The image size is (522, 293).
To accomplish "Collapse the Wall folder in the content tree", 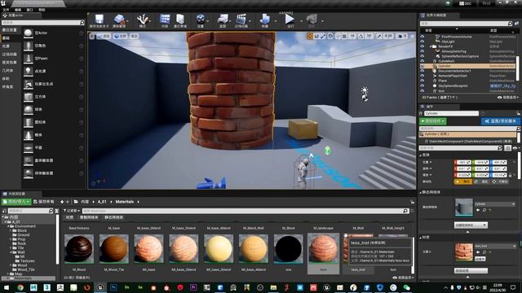I will coord(11,252).
